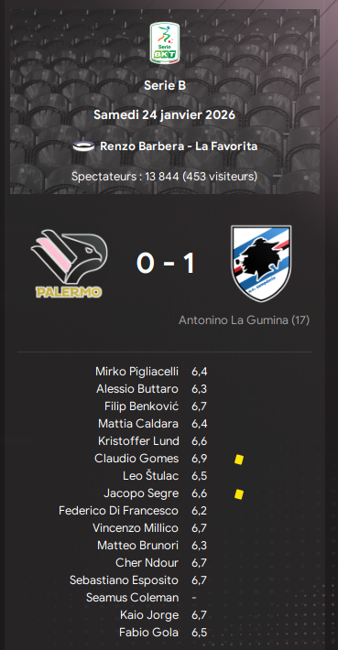
Task: Open Federico Di Francesco's profile
Action: coord(118,511)
